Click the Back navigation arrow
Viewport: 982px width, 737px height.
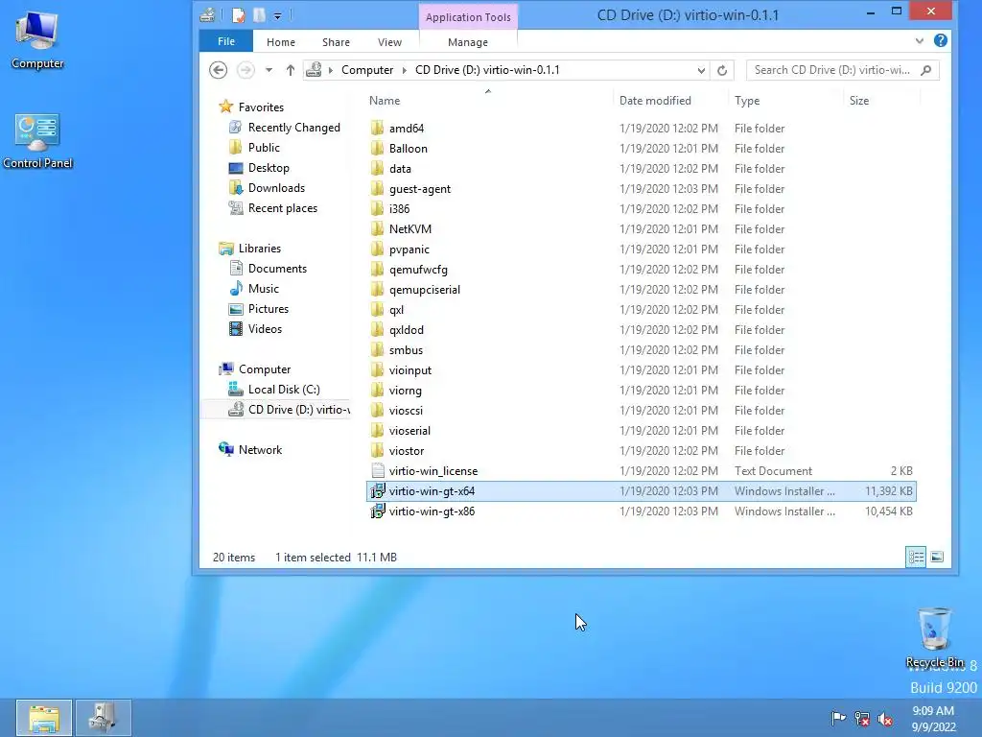(x=218, y=69)
